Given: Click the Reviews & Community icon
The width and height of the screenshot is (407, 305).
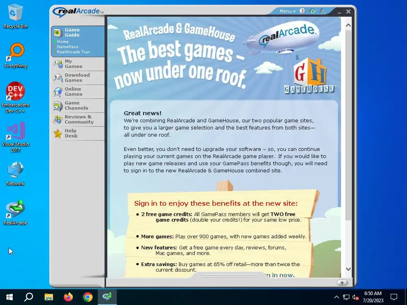Looking at the screenshot, I should point(58,120).
